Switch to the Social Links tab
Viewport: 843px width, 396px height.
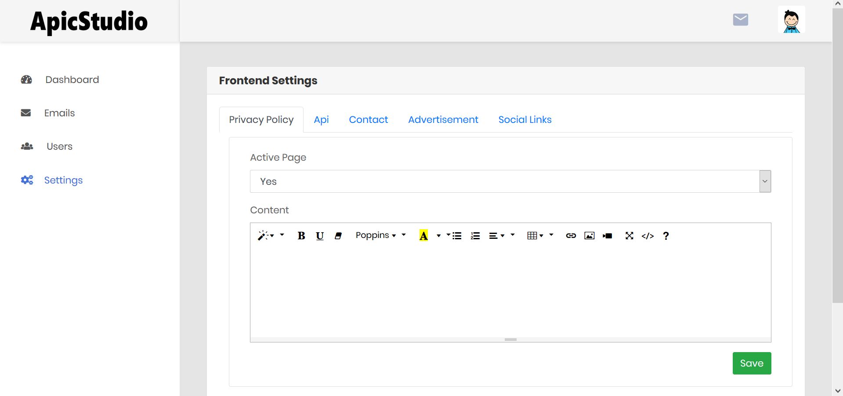tap(525, 120)
